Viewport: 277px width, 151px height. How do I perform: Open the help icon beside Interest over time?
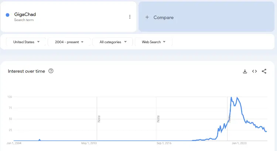[x=51, y=71]
